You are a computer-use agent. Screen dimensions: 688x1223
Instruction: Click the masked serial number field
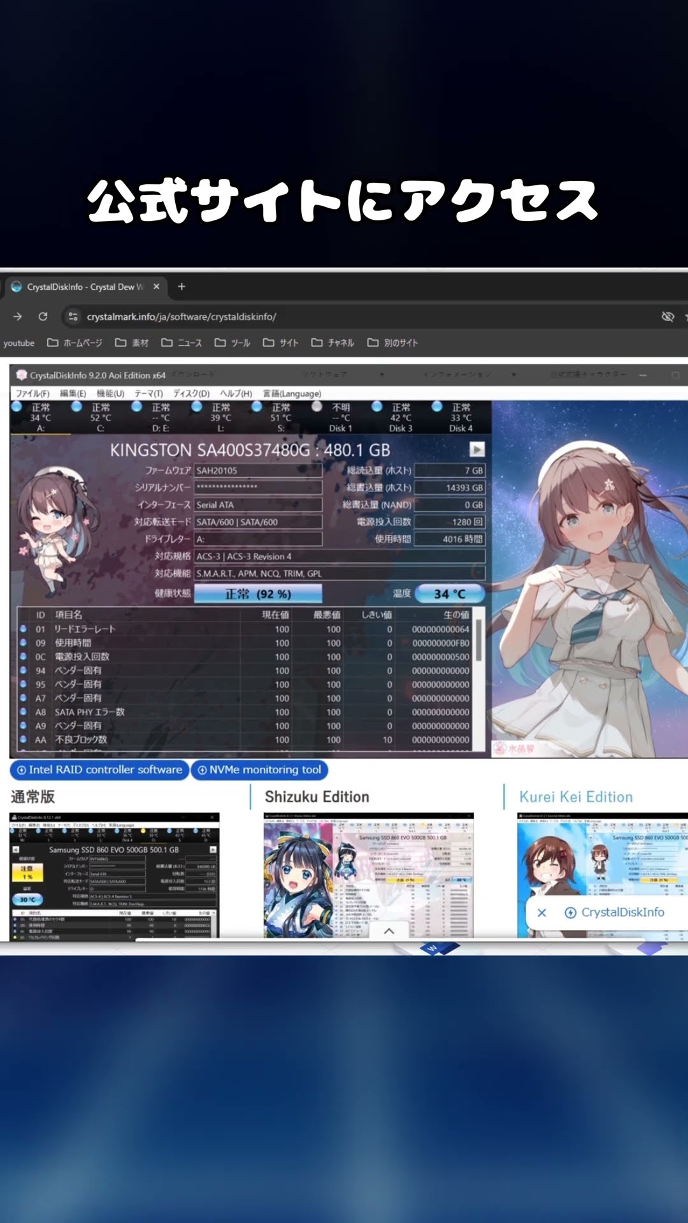258,487
